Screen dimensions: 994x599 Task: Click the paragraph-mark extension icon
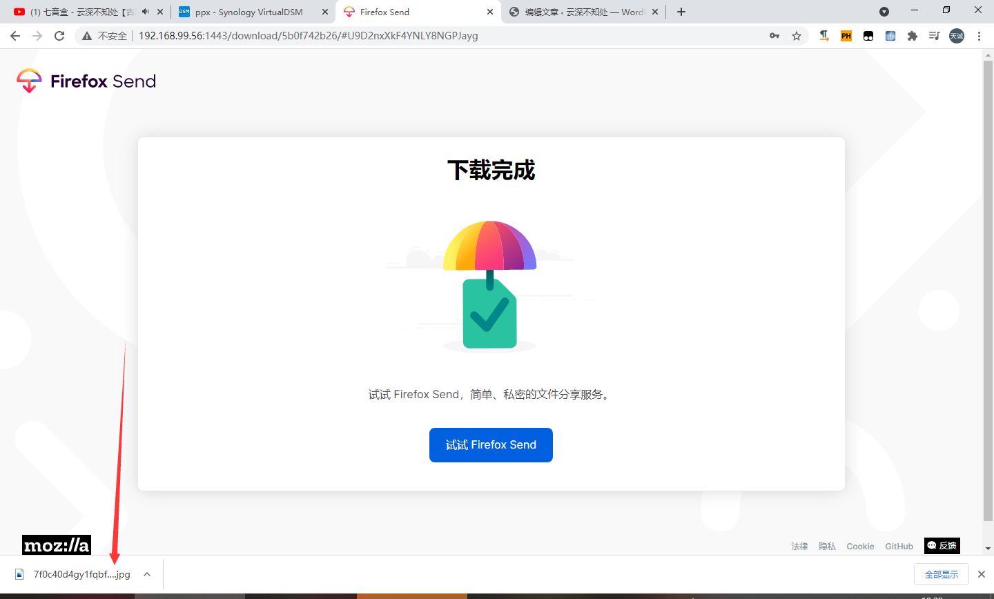[824, 35]
